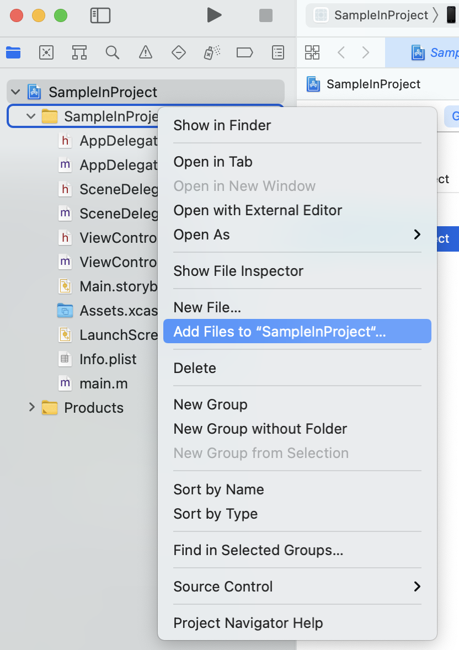
Task: Select the SceneDelegate implementation file
Action: click(x=108, y=214)
